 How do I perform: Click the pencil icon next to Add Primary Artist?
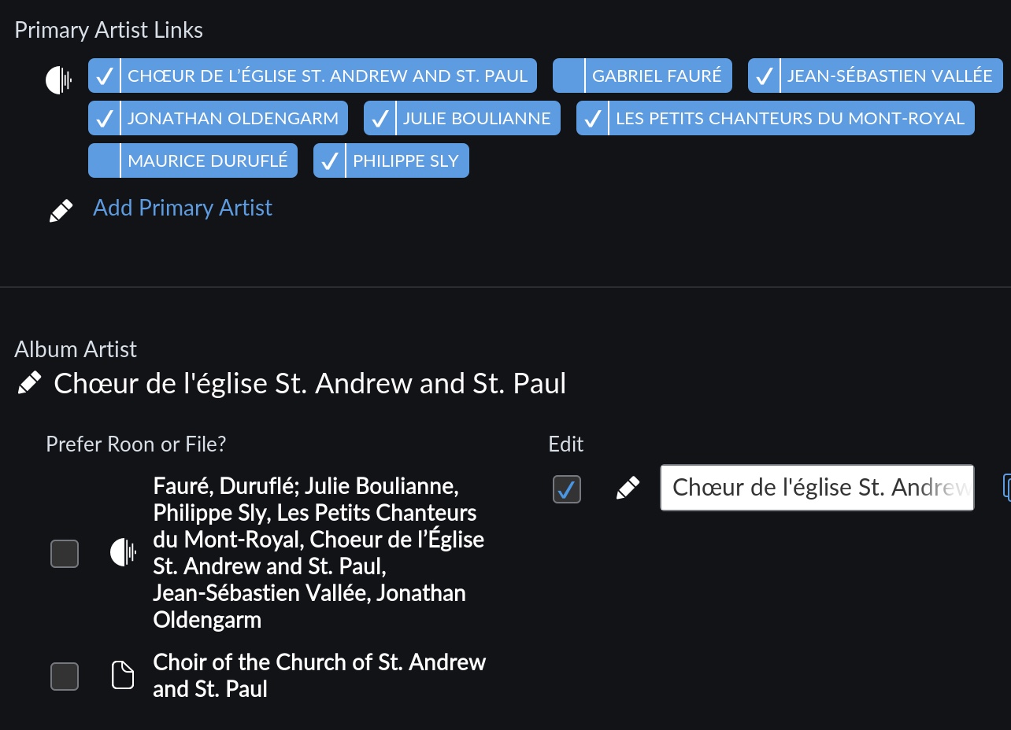[x=61, y=210]
